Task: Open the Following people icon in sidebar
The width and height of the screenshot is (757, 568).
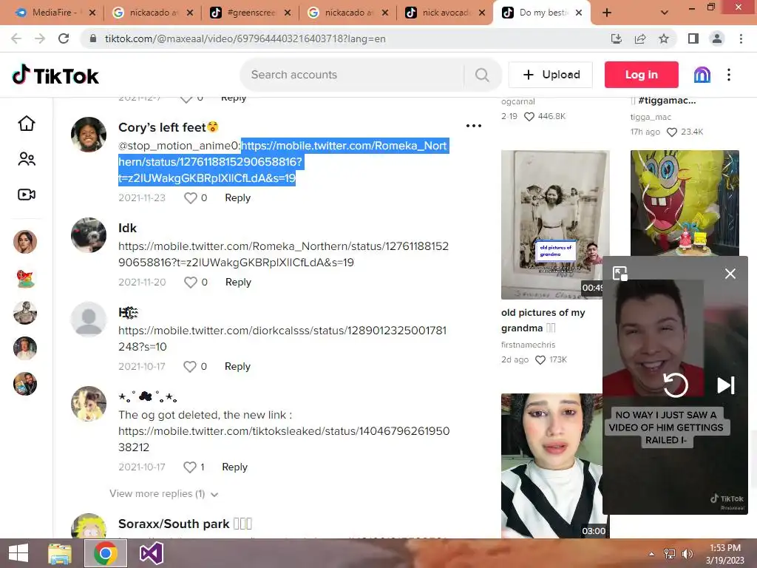Action: pyautogui.click(x=27, y=158)
